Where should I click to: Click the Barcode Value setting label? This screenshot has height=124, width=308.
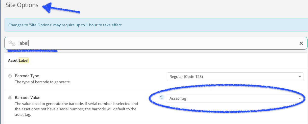[28, 98]
